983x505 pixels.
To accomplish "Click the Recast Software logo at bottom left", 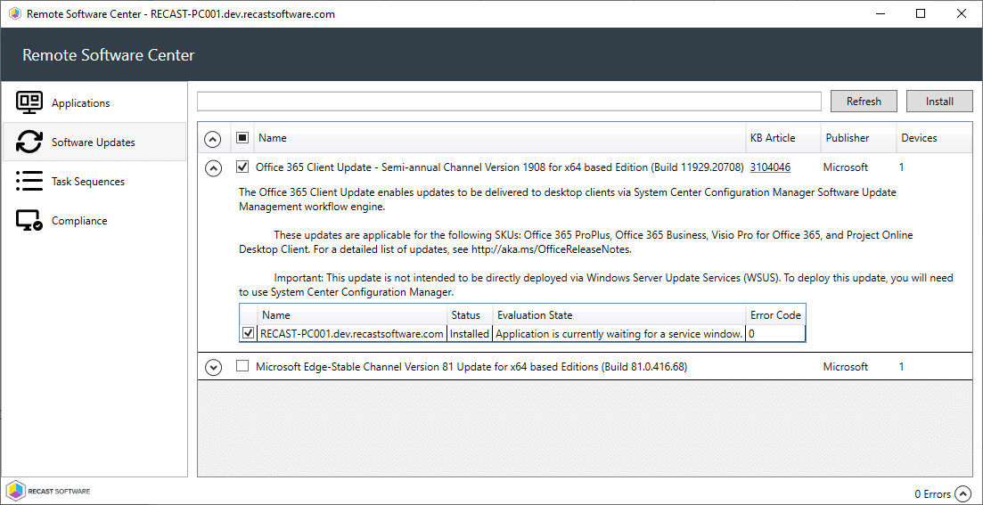I will pyautogui.click(x=48, y=491).
